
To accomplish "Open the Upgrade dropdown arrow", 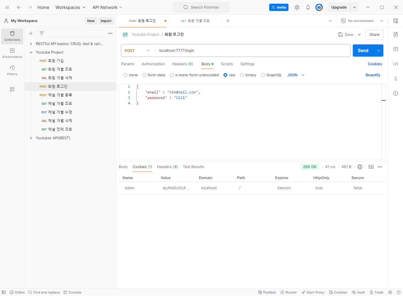I will [x=354, y=7].
